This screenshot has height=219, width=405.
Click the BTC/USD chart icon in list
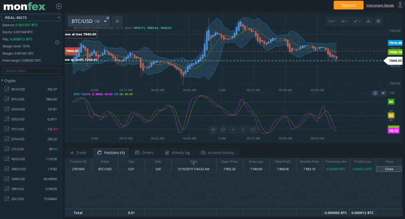point(7,99)
